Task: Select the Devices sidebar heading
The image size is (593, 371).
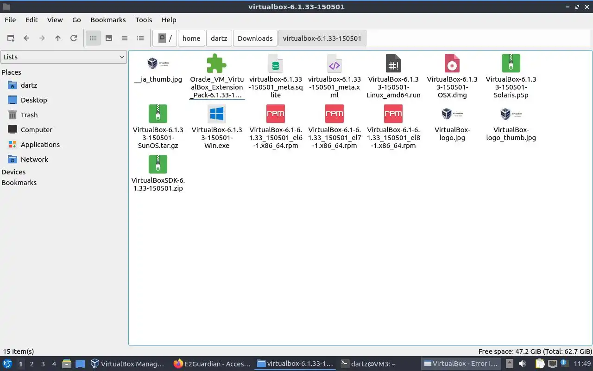Action: 13,172
